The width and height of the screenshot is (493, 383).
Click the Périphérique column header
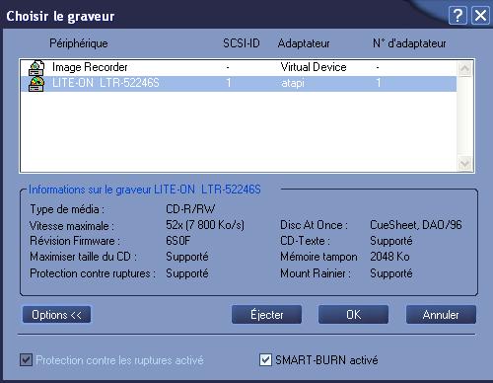coord(79,43)
